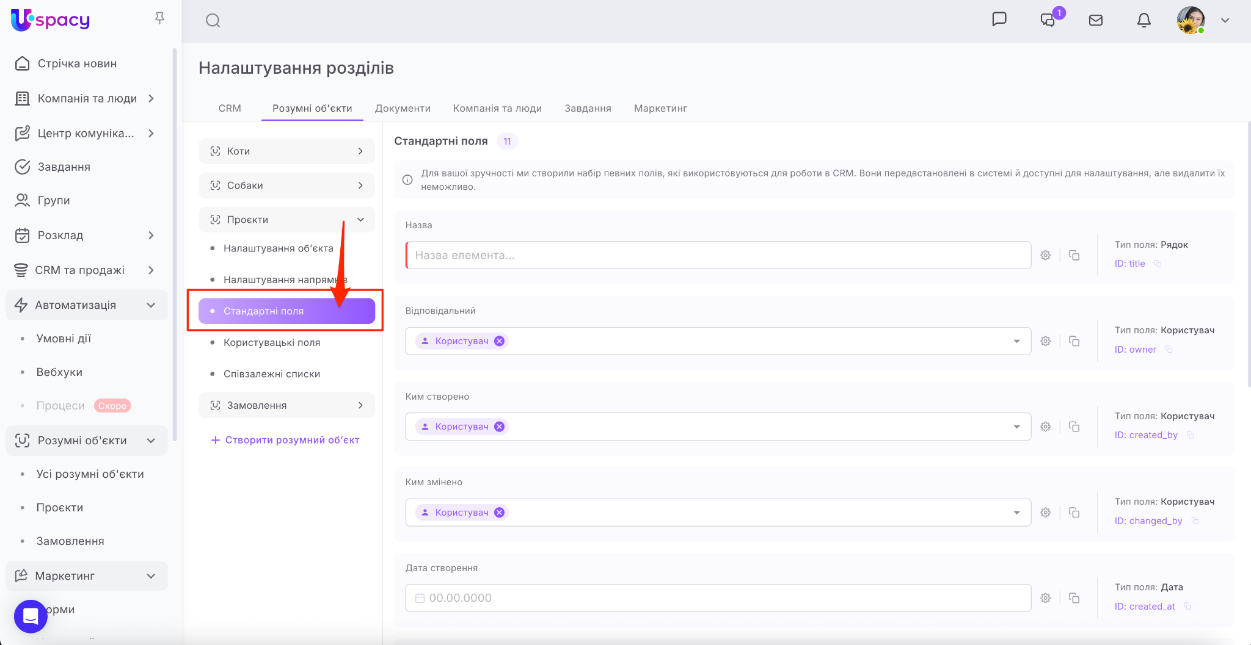Click Створити розумний об'єкт link

[x=285, y=440]
